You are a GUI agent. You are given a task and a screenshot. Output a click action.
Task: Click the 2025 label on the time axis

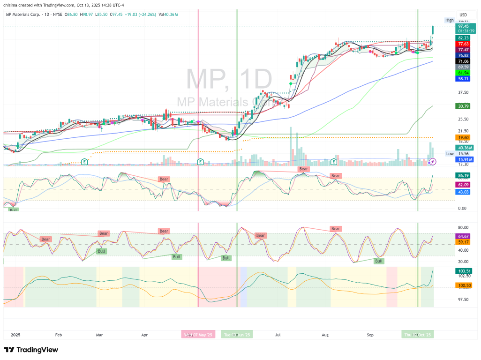coord(15,335)
